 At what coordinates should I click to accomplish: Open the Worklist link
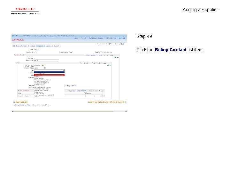tap(83, 38)
